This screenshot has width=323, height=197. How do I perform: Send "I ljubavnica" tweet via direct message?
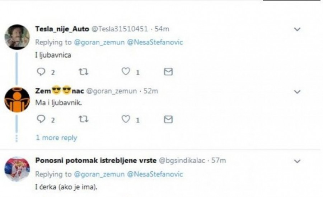168,72
